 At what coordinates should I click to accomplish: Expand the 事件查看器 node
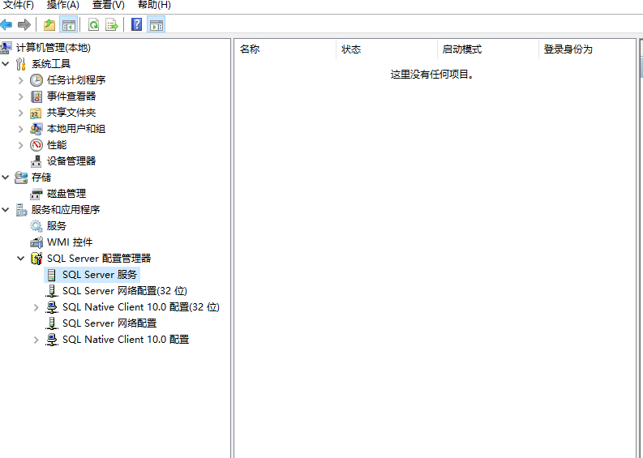[21, 96]
